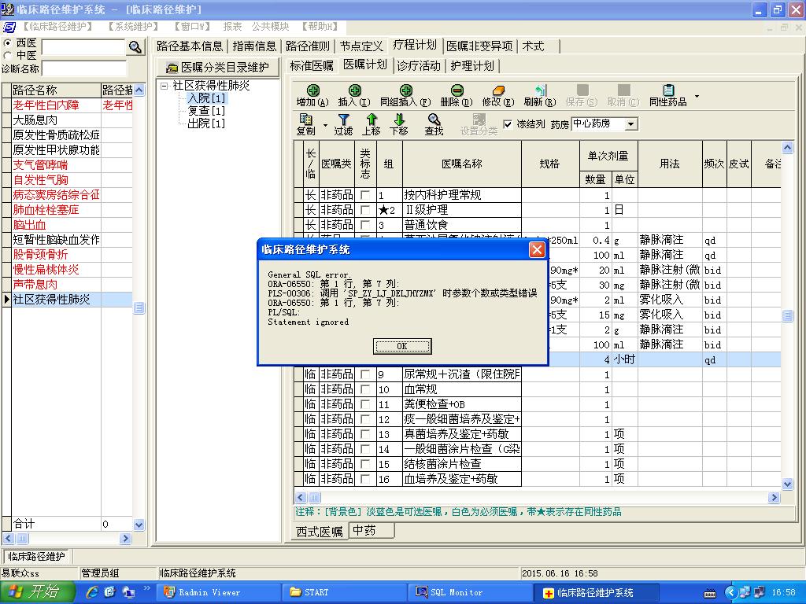Click the 同组插入(F) group insert icon
Image resolution: width=806 pixels, height=604 pixels.
point(406,91)
